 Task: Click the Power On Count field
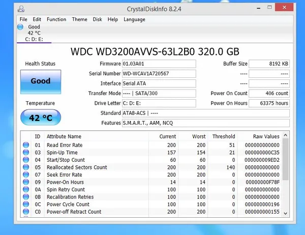point(269,94)
